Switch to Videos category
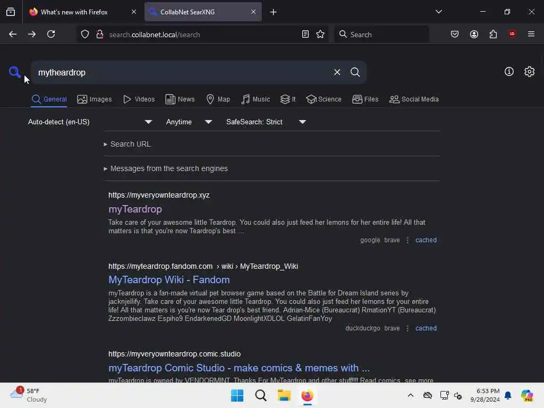Image resolution: width=544 pixels, height=408 pixels. click(139, 99)
